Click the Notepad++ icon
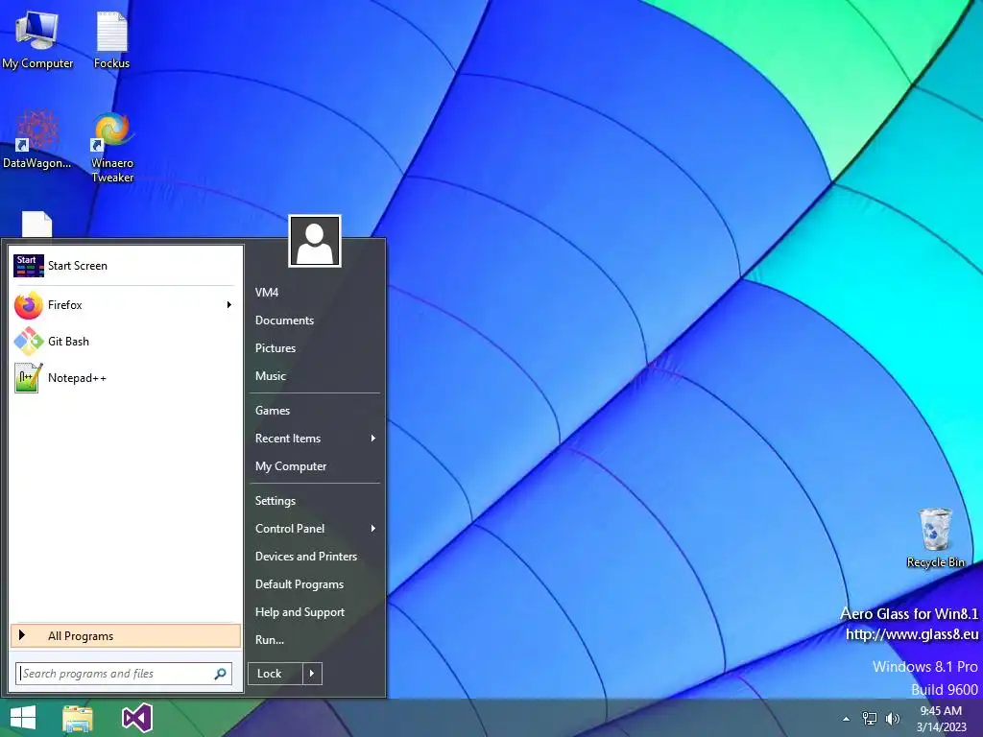The image size is (983, 737). (28, 378)
